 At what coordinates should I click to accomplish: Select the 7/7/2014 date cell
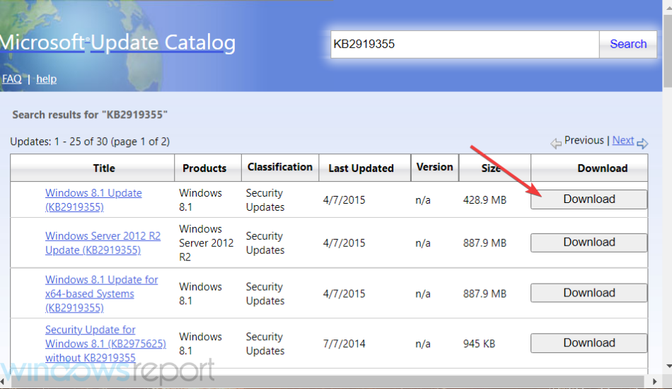[344, 344]
